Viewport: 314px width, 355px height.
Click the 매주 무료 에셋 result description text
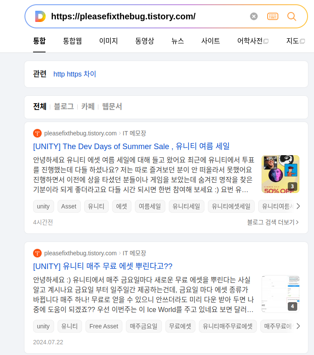click(143, 294)
